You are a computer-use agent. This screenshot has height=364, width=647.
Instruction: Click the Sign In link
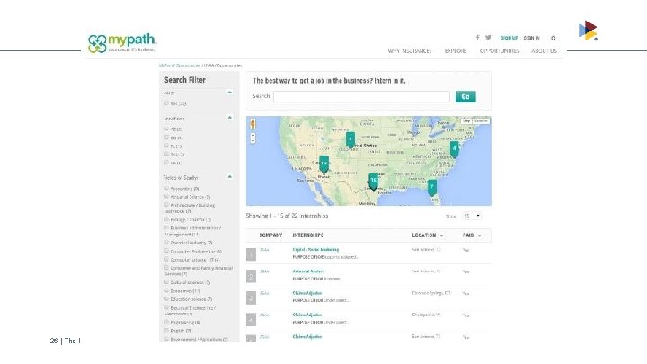[x=531, y=38]
